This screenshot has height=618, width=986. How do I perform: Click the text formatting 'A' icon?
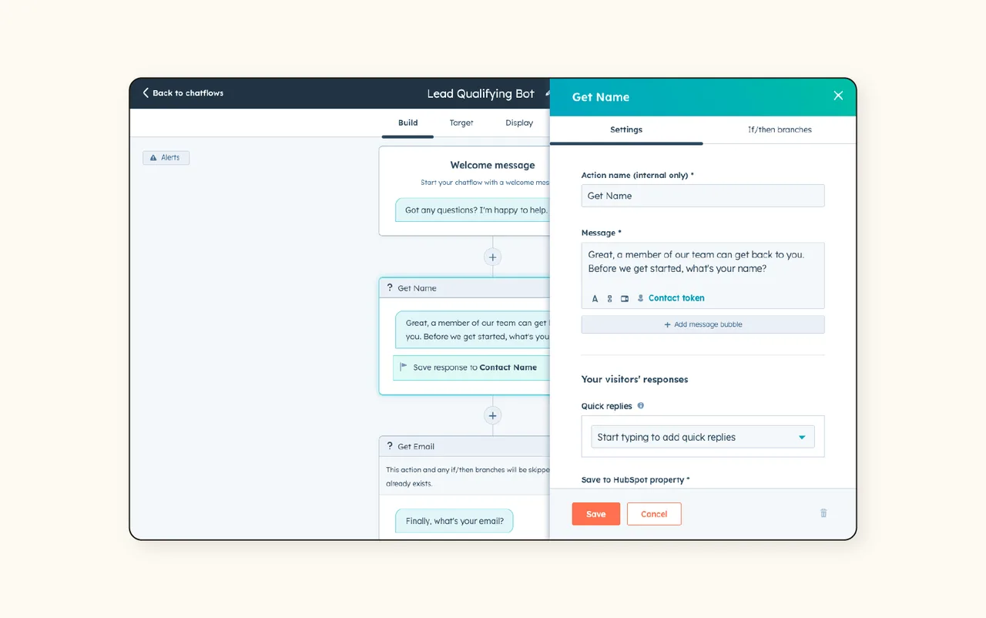[595, 298]
